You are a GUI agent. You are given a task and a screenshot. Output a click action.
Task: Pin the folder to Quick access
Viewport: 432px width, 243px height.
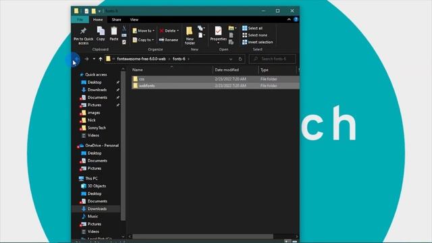point(83,36)
